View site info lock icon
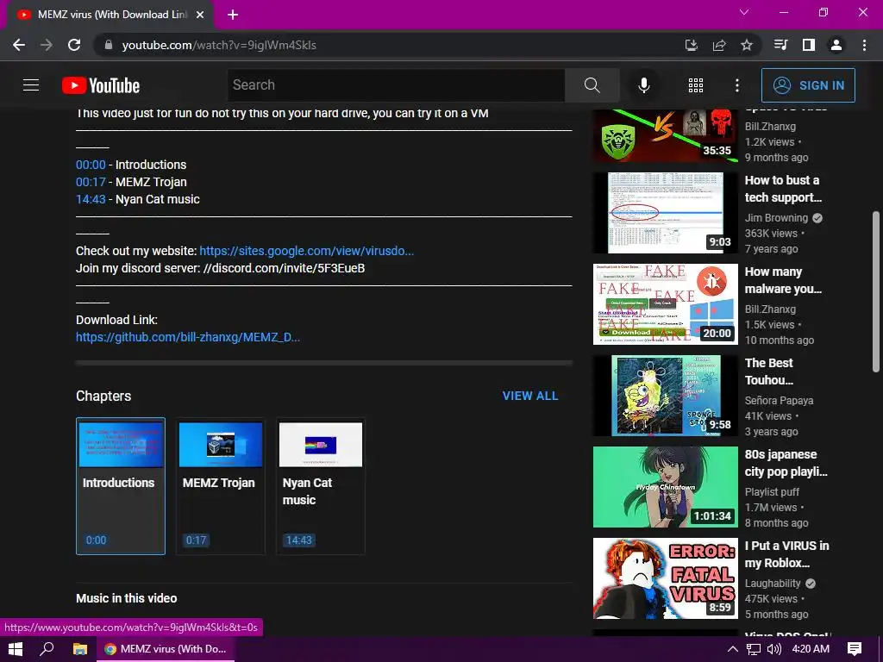Image resolution: width=883 pixels, height=662 pixels. coord(109,45)
